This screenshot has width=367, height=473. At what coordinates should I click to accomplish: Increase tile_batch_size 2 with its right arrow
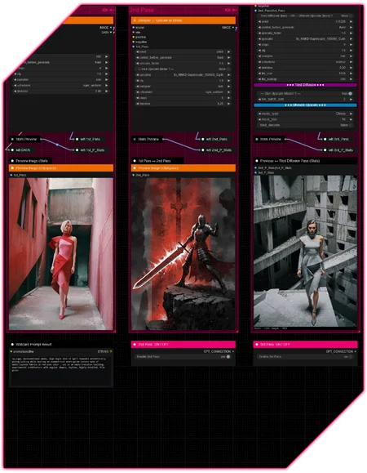(x=351, y=99)
